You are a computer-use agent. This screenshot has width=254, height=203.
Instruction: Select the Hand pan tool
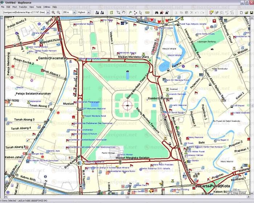pyautogui.click(x=123, y=12)
